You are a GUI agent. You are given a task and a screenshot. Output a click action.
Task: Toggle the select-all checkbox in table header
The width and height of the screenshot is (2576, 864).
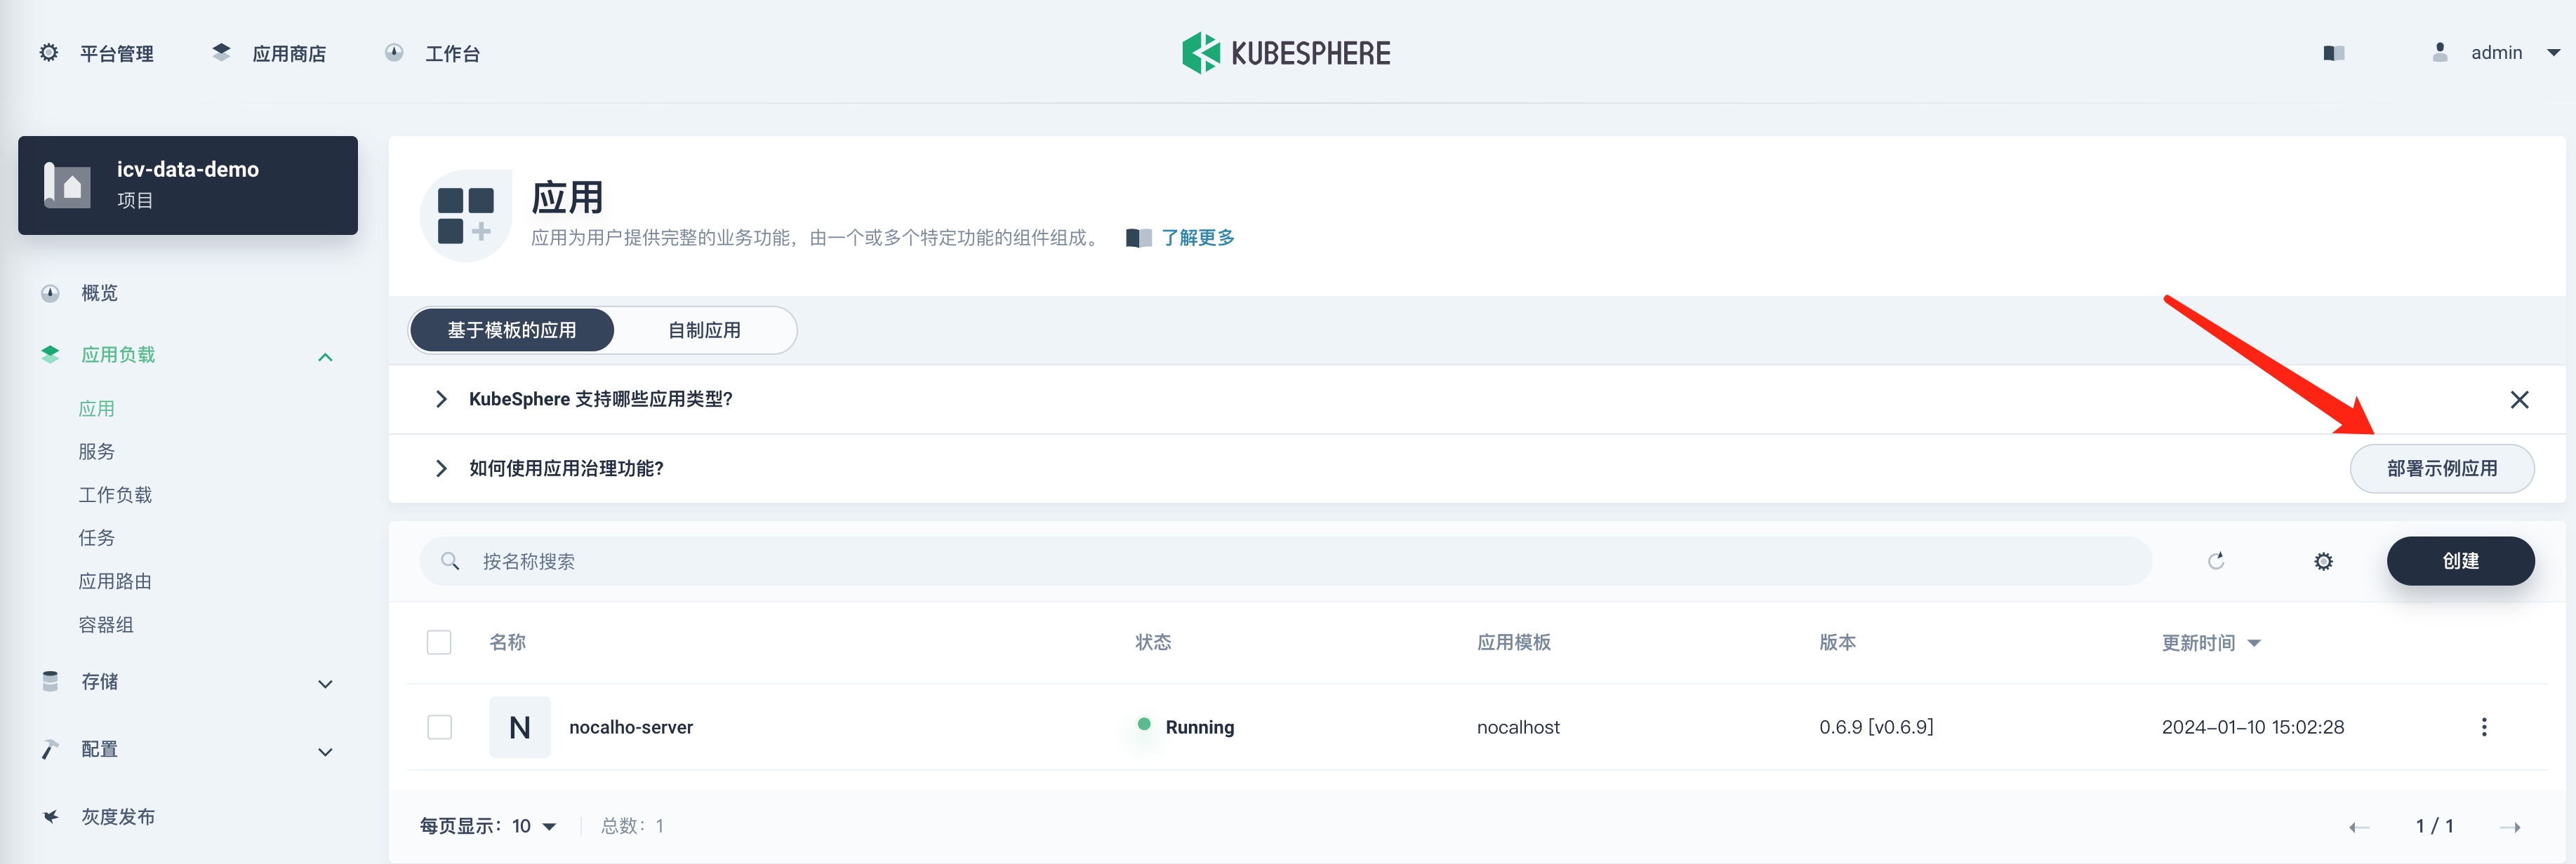[x=439, y=642]
